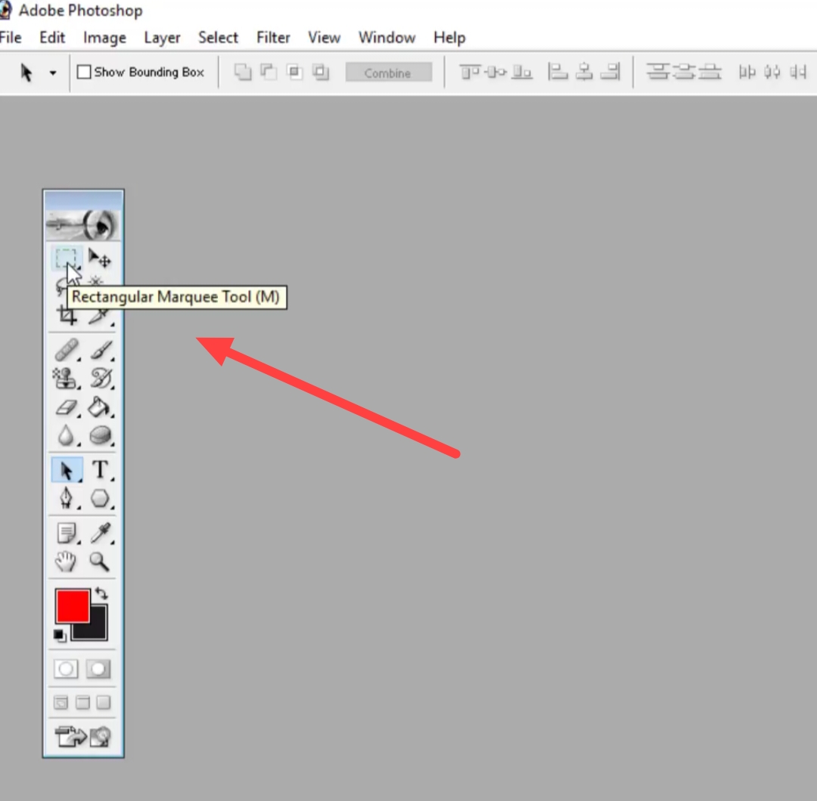Select the Notes tool
Viewport: 817px width, 801px height.
tap(67, 533)
